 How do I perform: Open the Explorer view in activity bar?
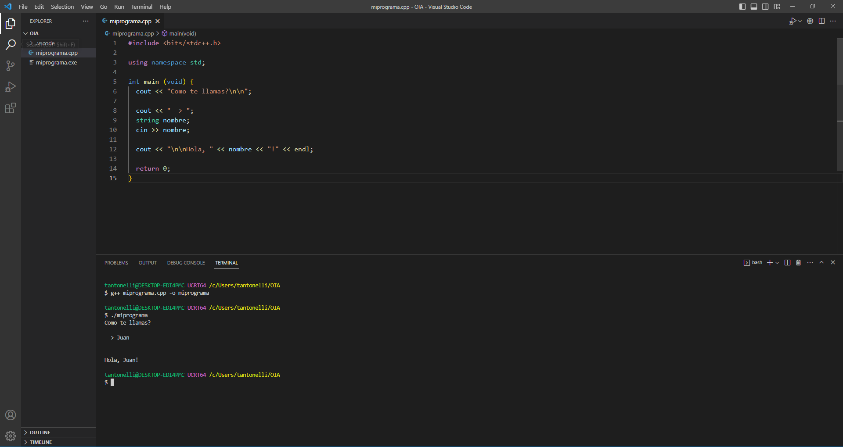coord(11,24)
